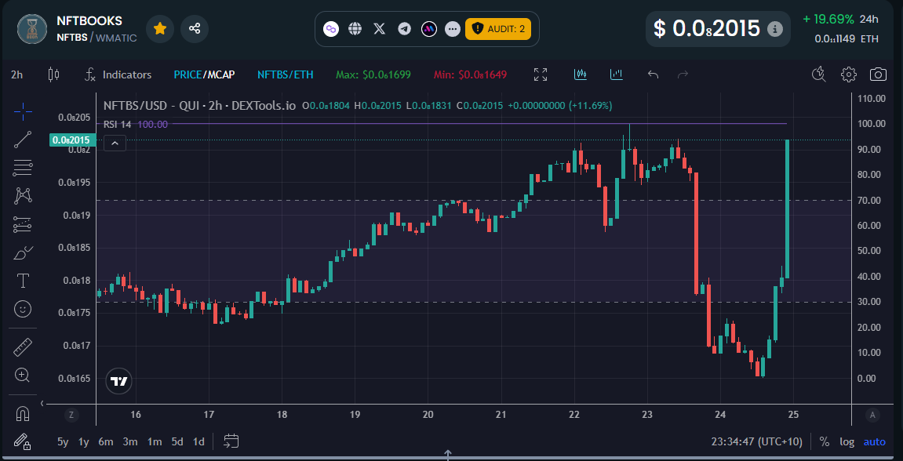Select the forecasting and measurement tool
The width and height of the screenshot is (903, 461).
(23, 224)
